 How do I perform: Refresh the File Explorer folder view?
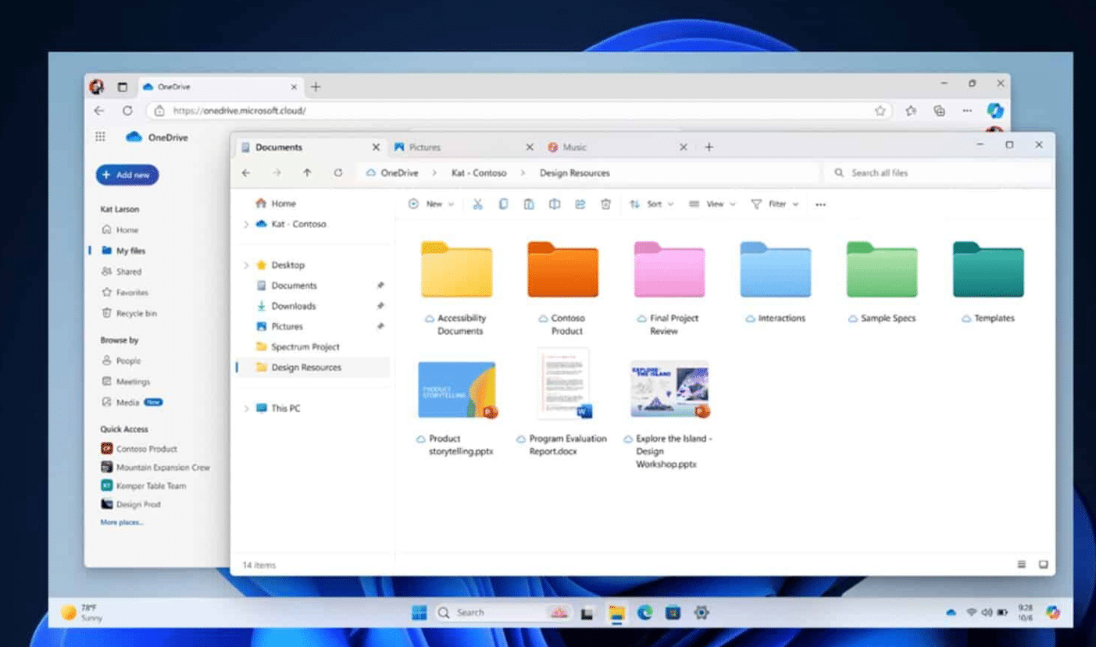[338, 173]
